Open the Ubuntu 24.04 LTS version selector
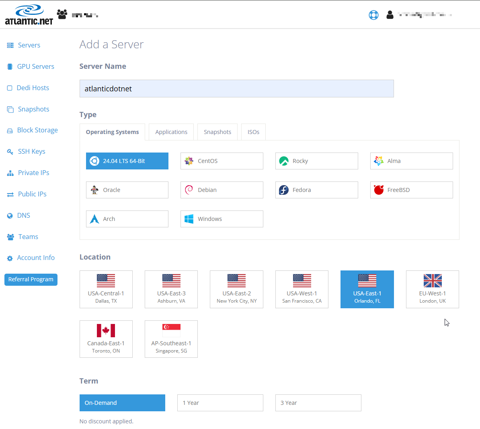 click(127, 161)
